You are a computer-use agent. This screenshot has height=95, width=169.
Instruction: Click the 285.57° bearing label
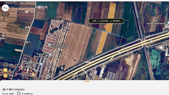pos(5,14)
